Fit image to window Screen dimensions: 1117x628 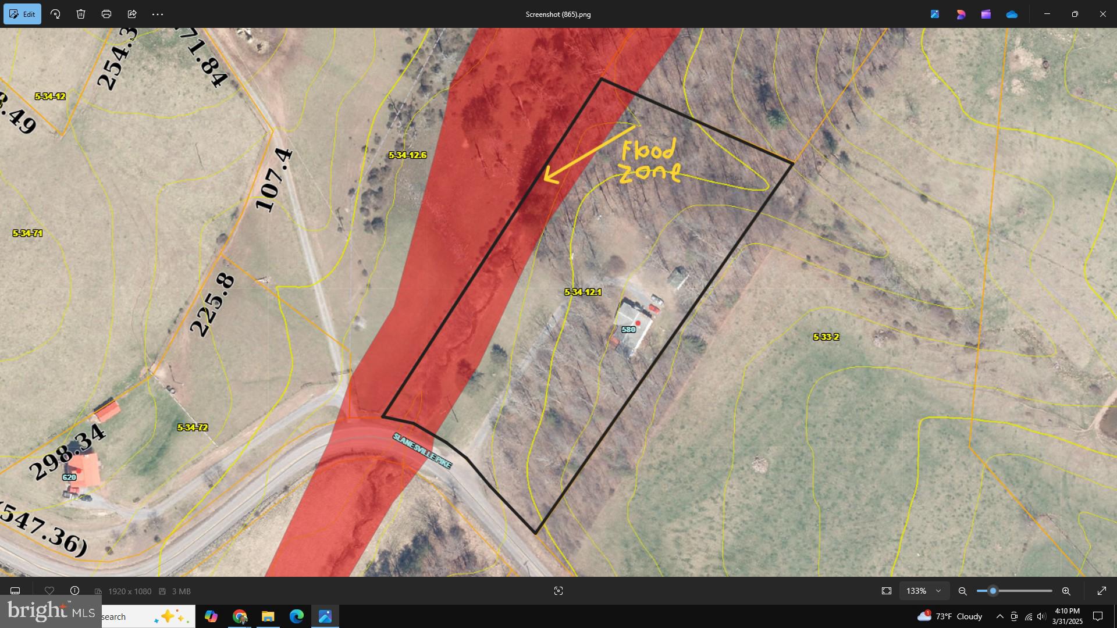point(887,591)
